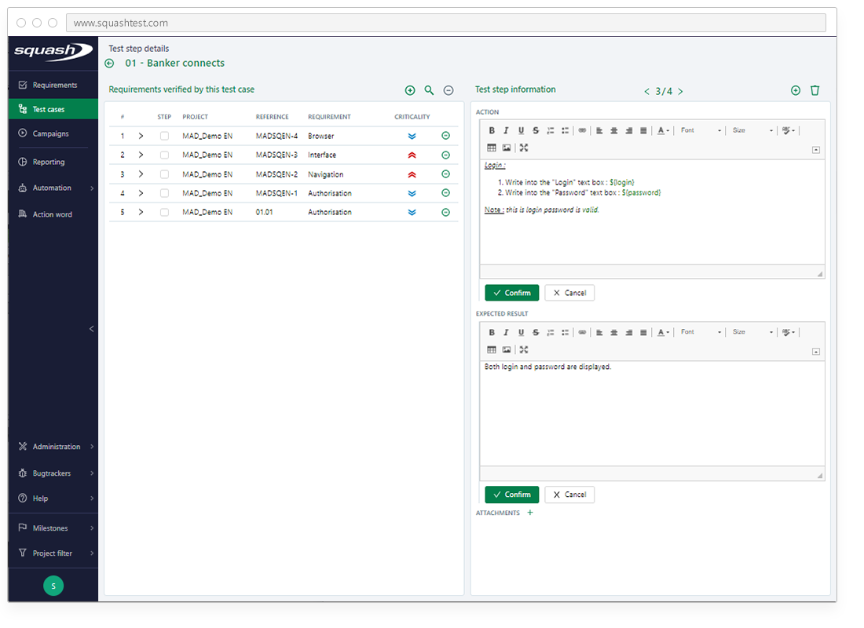Screen dimensions: 864x628
Task: Unlink MADSQEN-4 Browser with minus icon
Action: [x=445, y=135]
